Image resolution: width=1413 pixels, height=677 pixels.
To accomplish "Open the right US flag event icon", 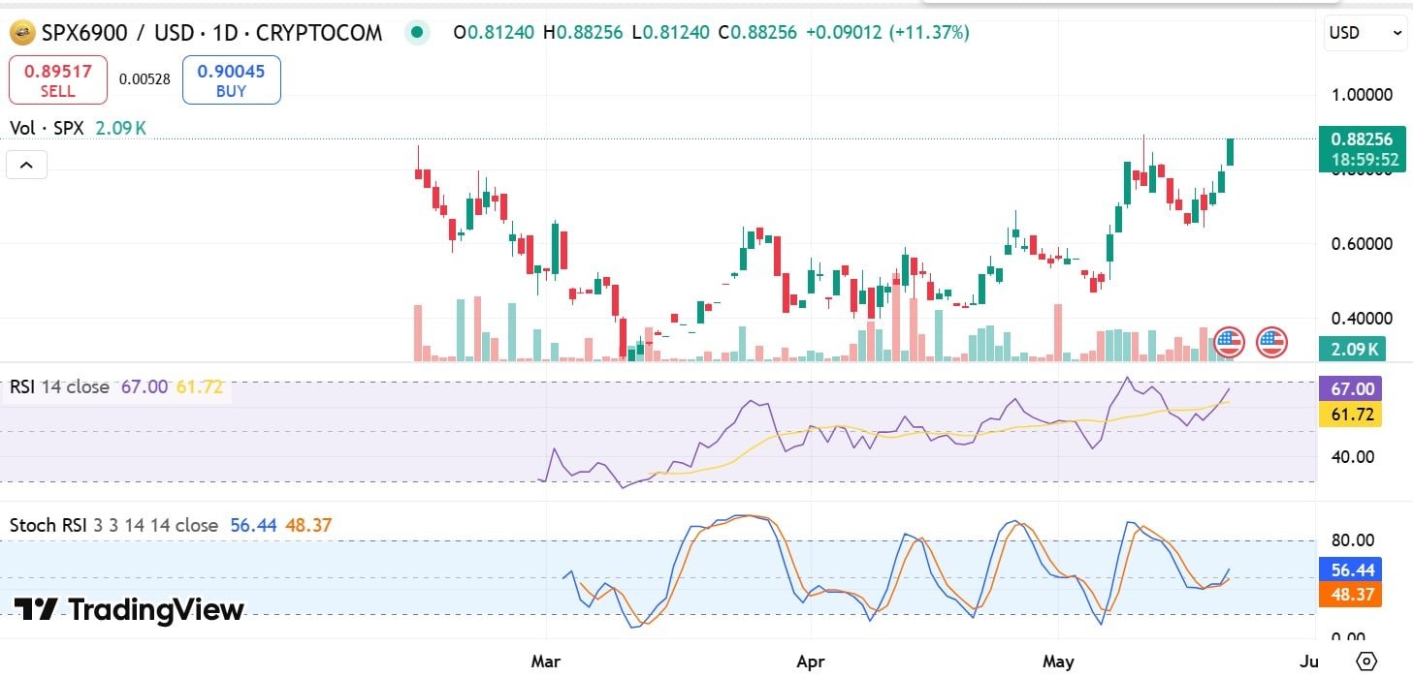I will [1271, 342].
